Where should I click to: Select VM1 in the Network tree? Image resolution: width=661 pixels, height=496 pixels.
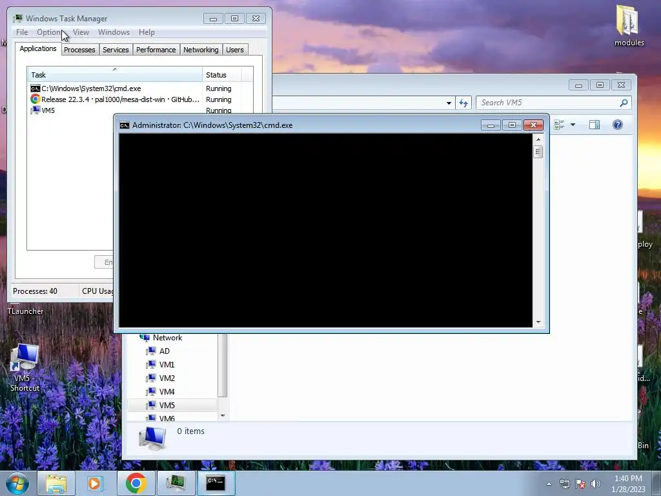click(167, 365)
